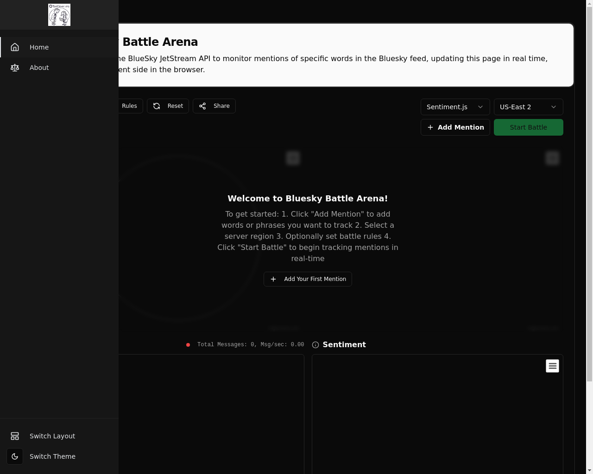Click the info icon beside Sentiment
593x474 pixels.
pyautogui.click(x=315, y=345)
